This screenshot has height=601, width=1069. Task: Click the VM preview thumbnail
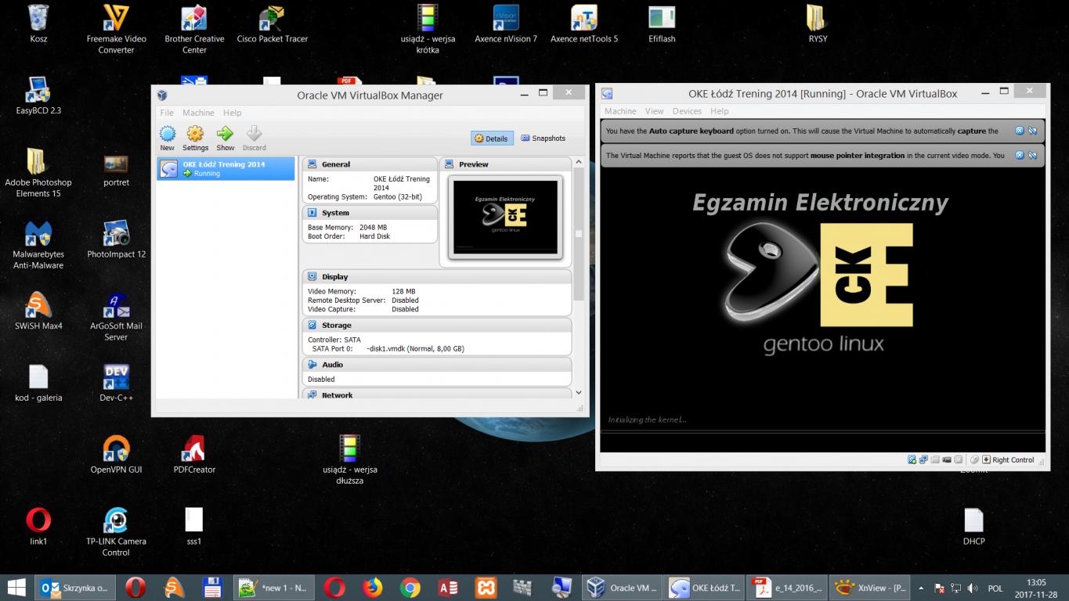[x=506, y=218]
